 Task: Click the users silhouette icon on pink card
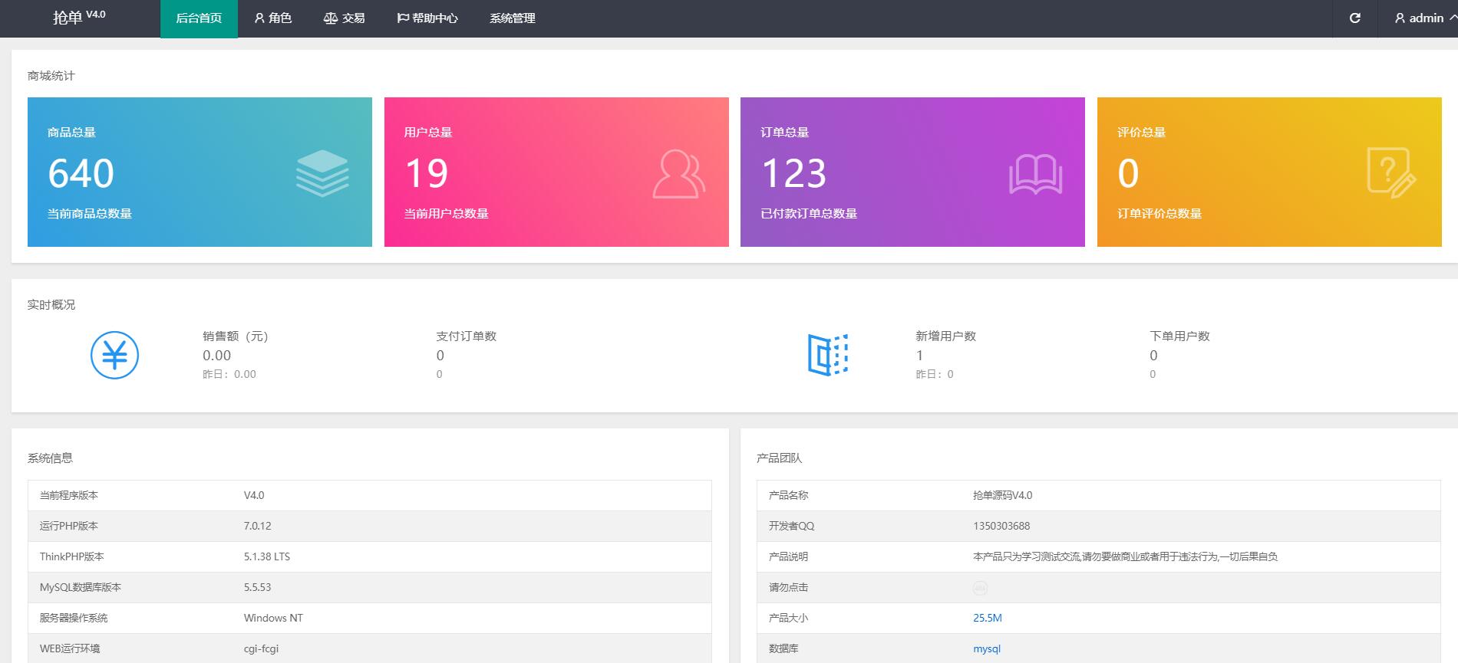(678, 174)
